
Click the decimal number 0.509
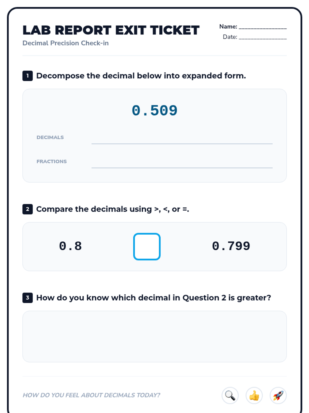click(x=154, y=111)
